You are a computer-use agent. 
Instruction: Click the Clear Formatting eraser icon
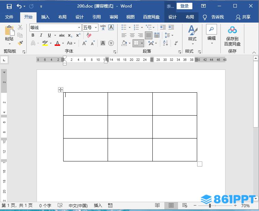click(89, 35)
